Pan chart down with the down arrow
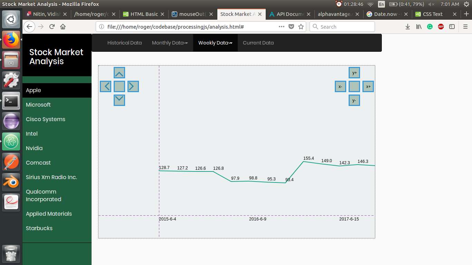Viewport: 472px width, 265px height. click(119, 100)
